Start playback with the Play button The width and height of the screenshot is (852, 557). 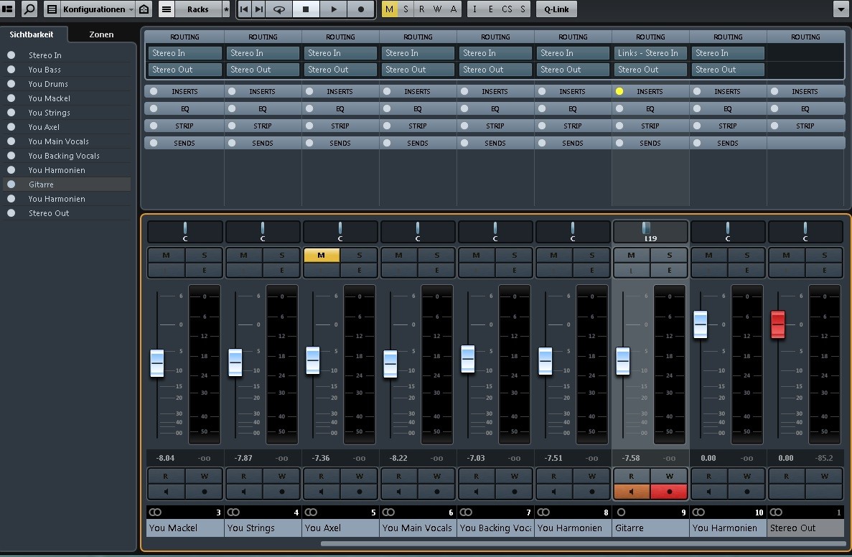pyautogui.click(x=333, y=9)
